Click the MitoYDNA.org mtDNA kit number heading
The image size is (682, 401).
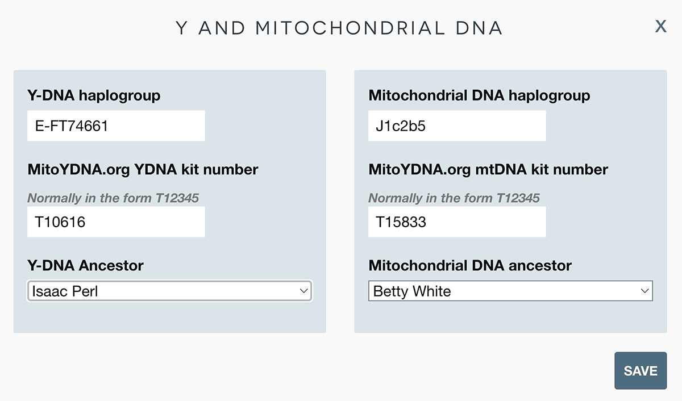click(x=488, y=169)
